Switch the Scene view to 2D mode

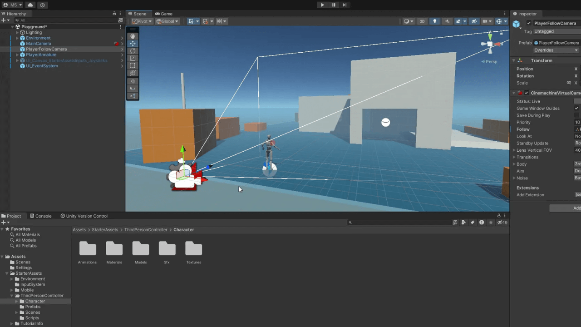[x=422, y=21]
